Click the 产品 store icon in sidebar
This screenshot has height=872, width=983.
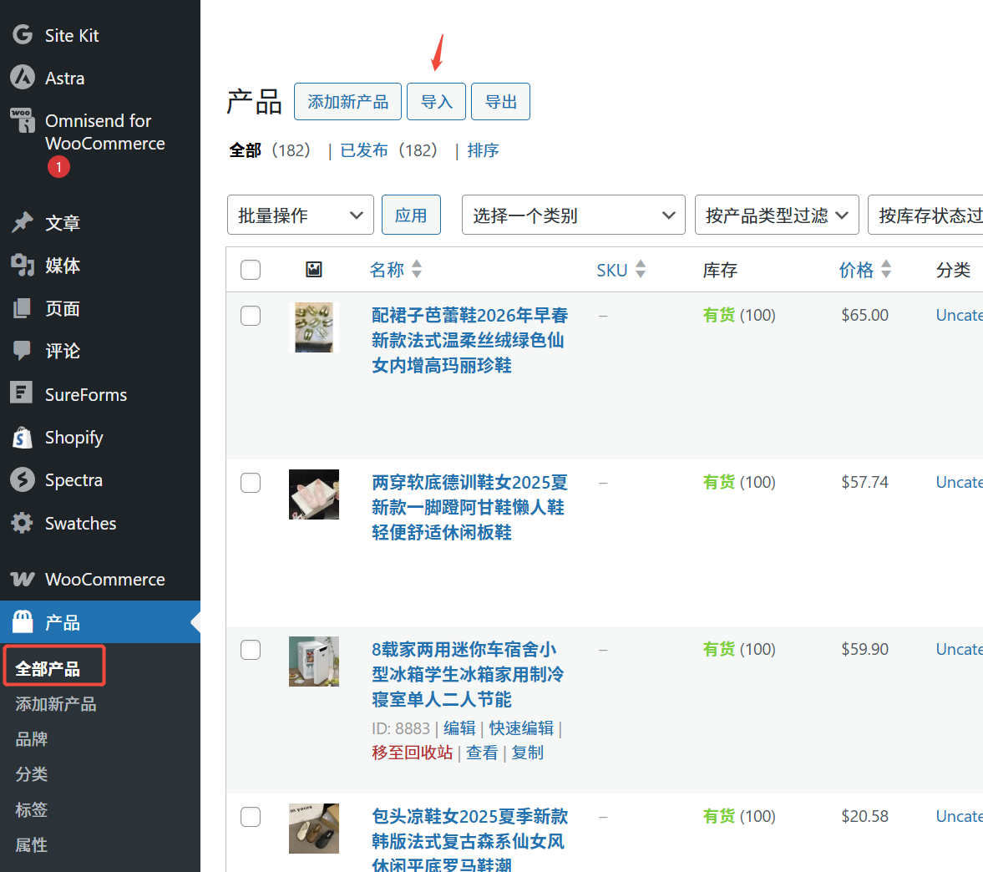click(23, 621)
